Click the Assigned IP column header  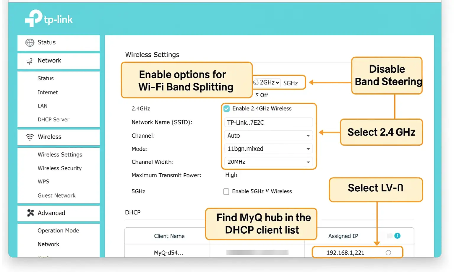coord(343,236)
